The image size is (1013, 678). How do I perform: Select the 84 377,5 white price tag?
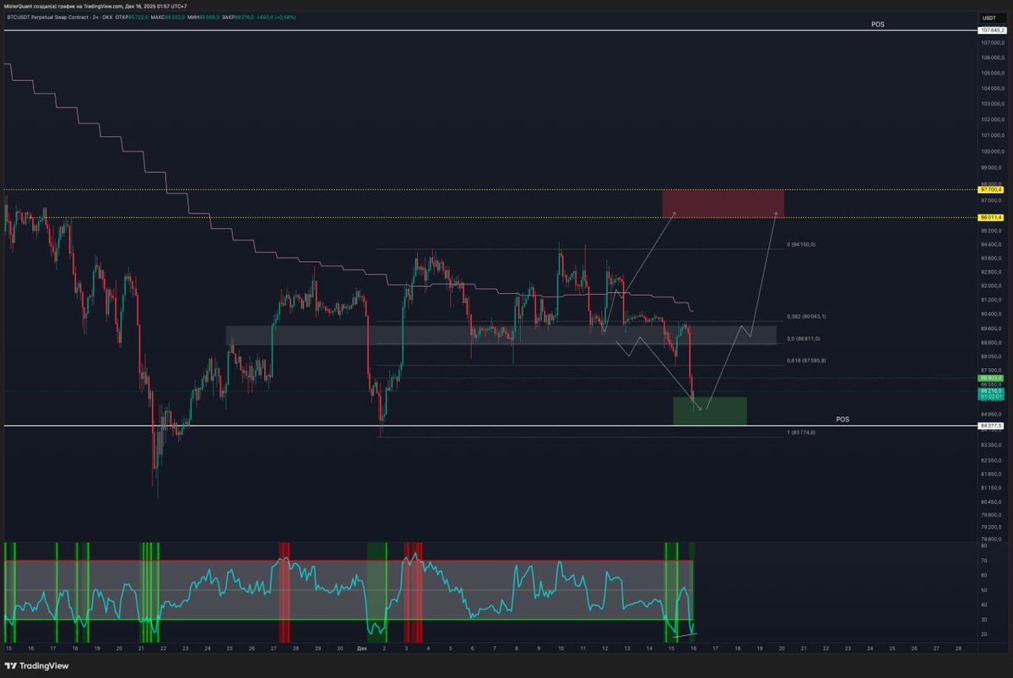[993, 426]
